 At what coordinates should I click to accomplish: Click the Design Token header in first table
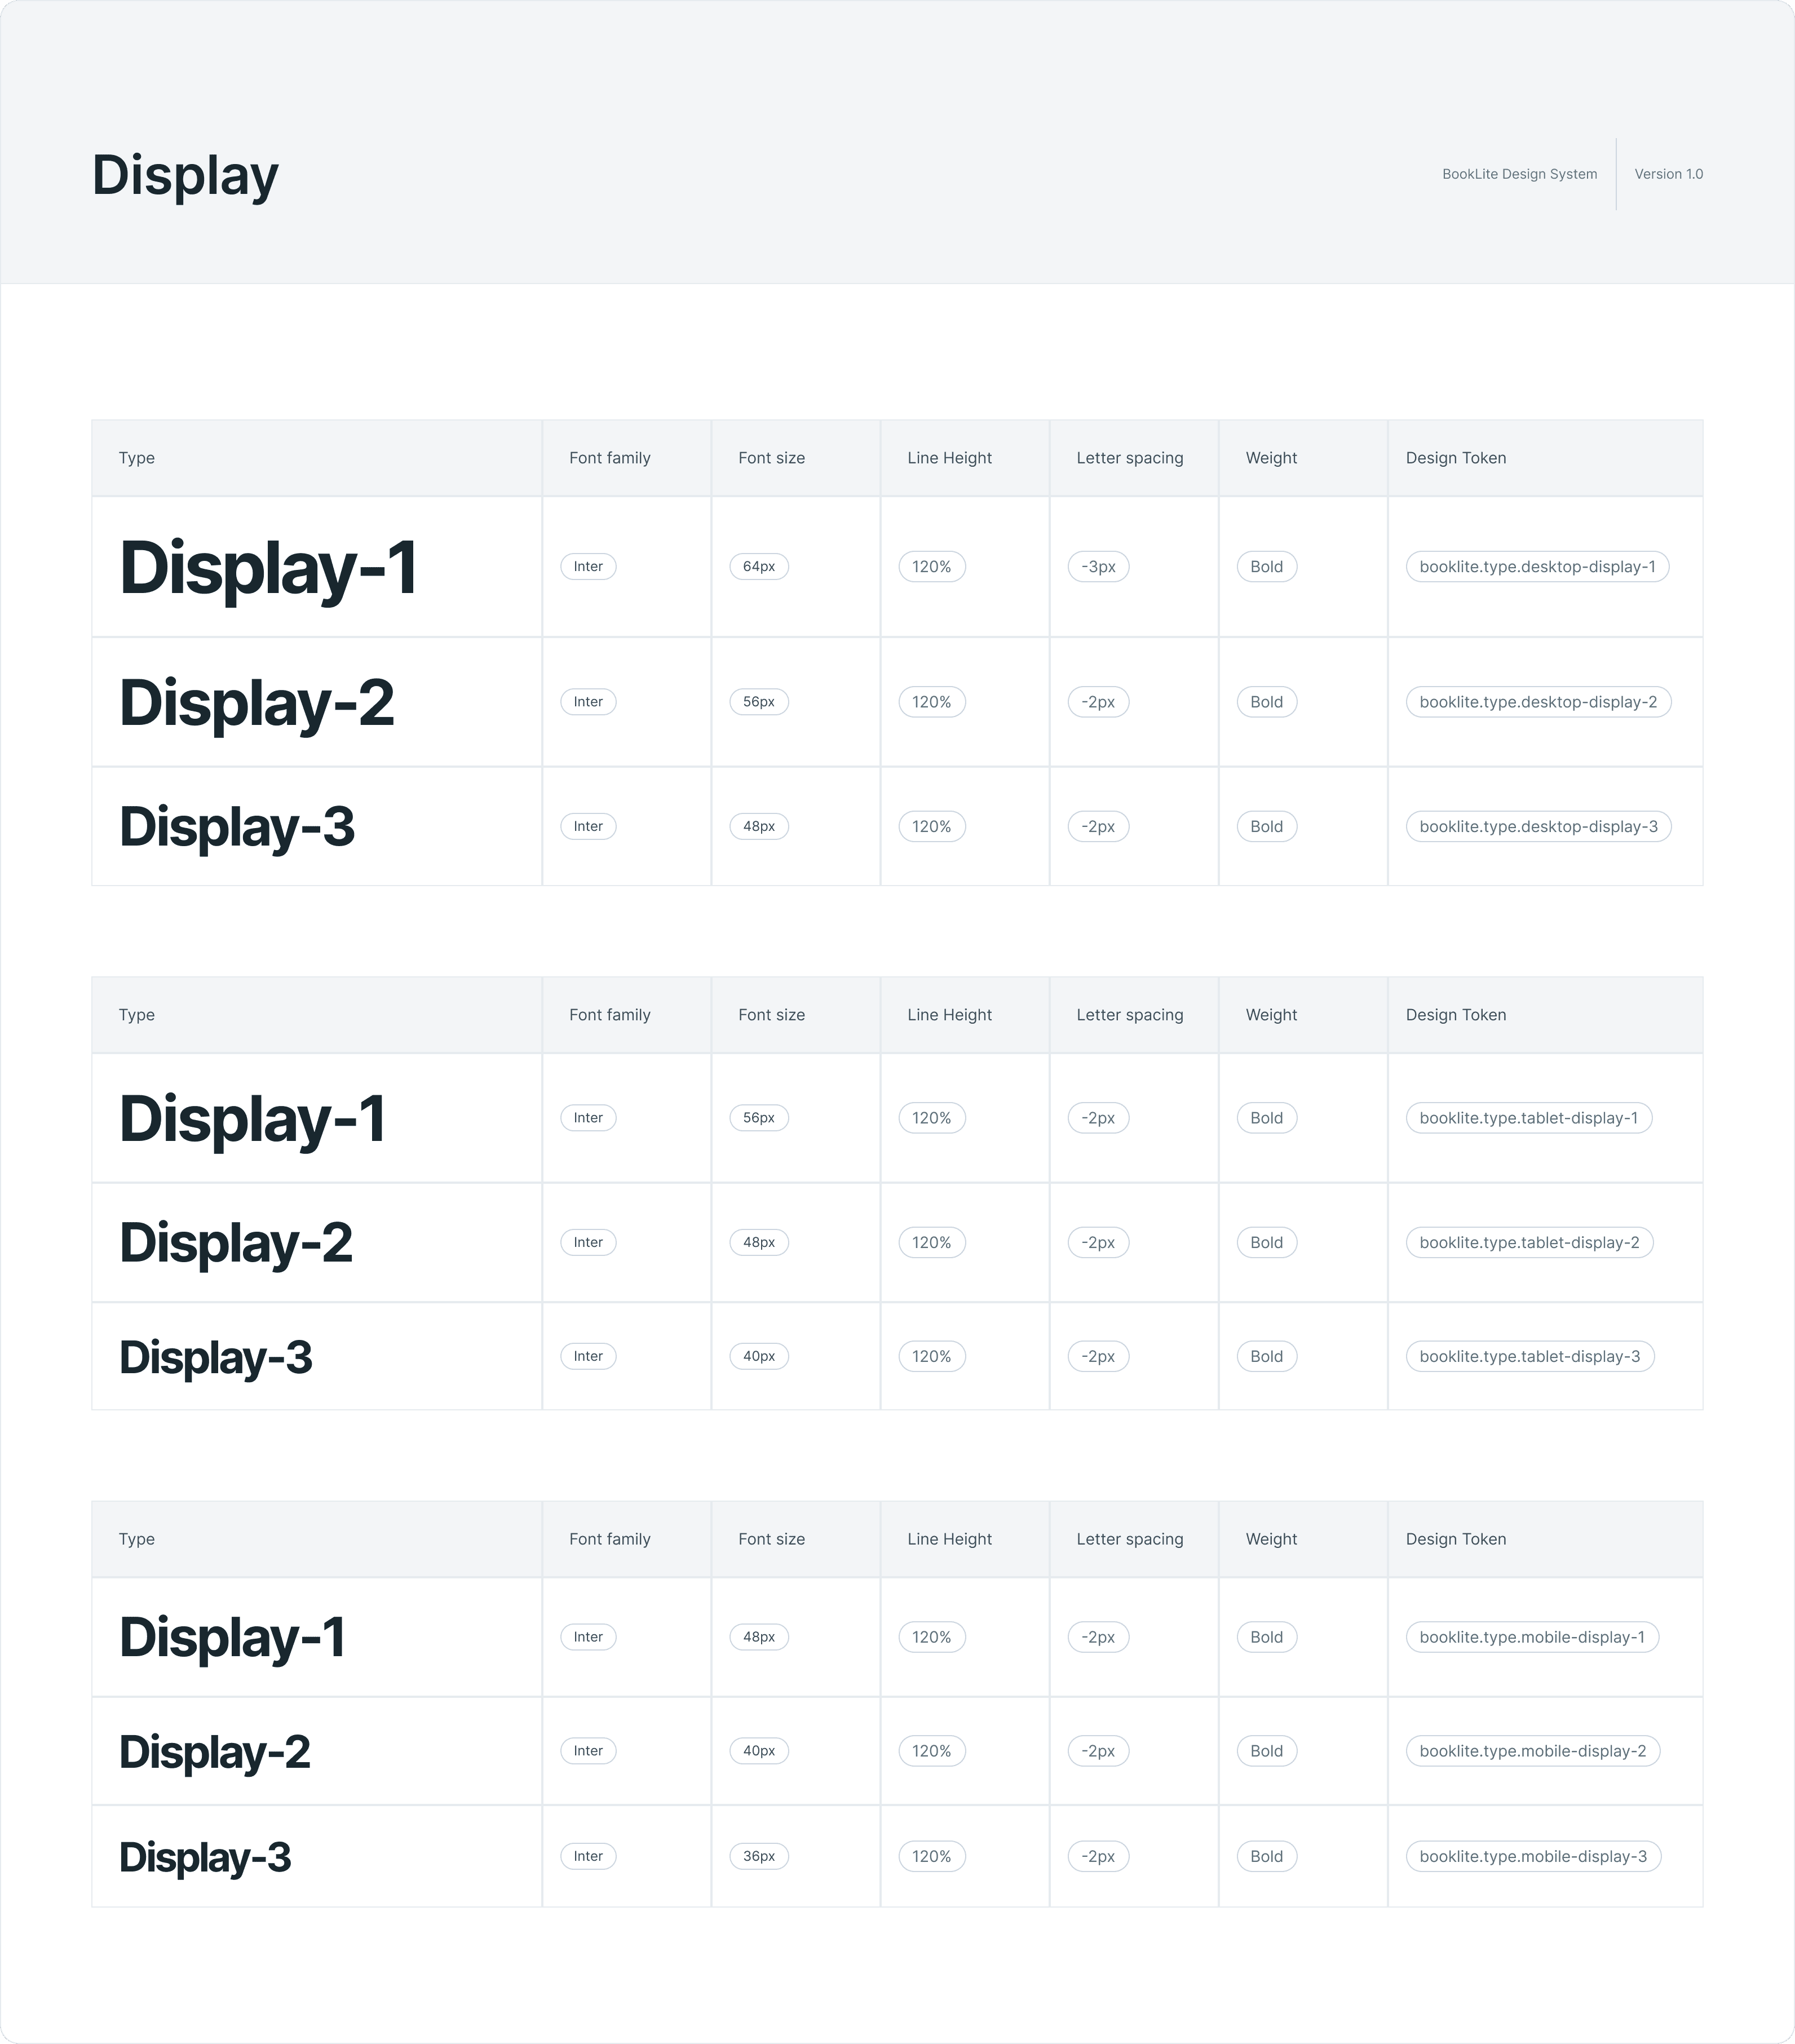pos(1455,458)
